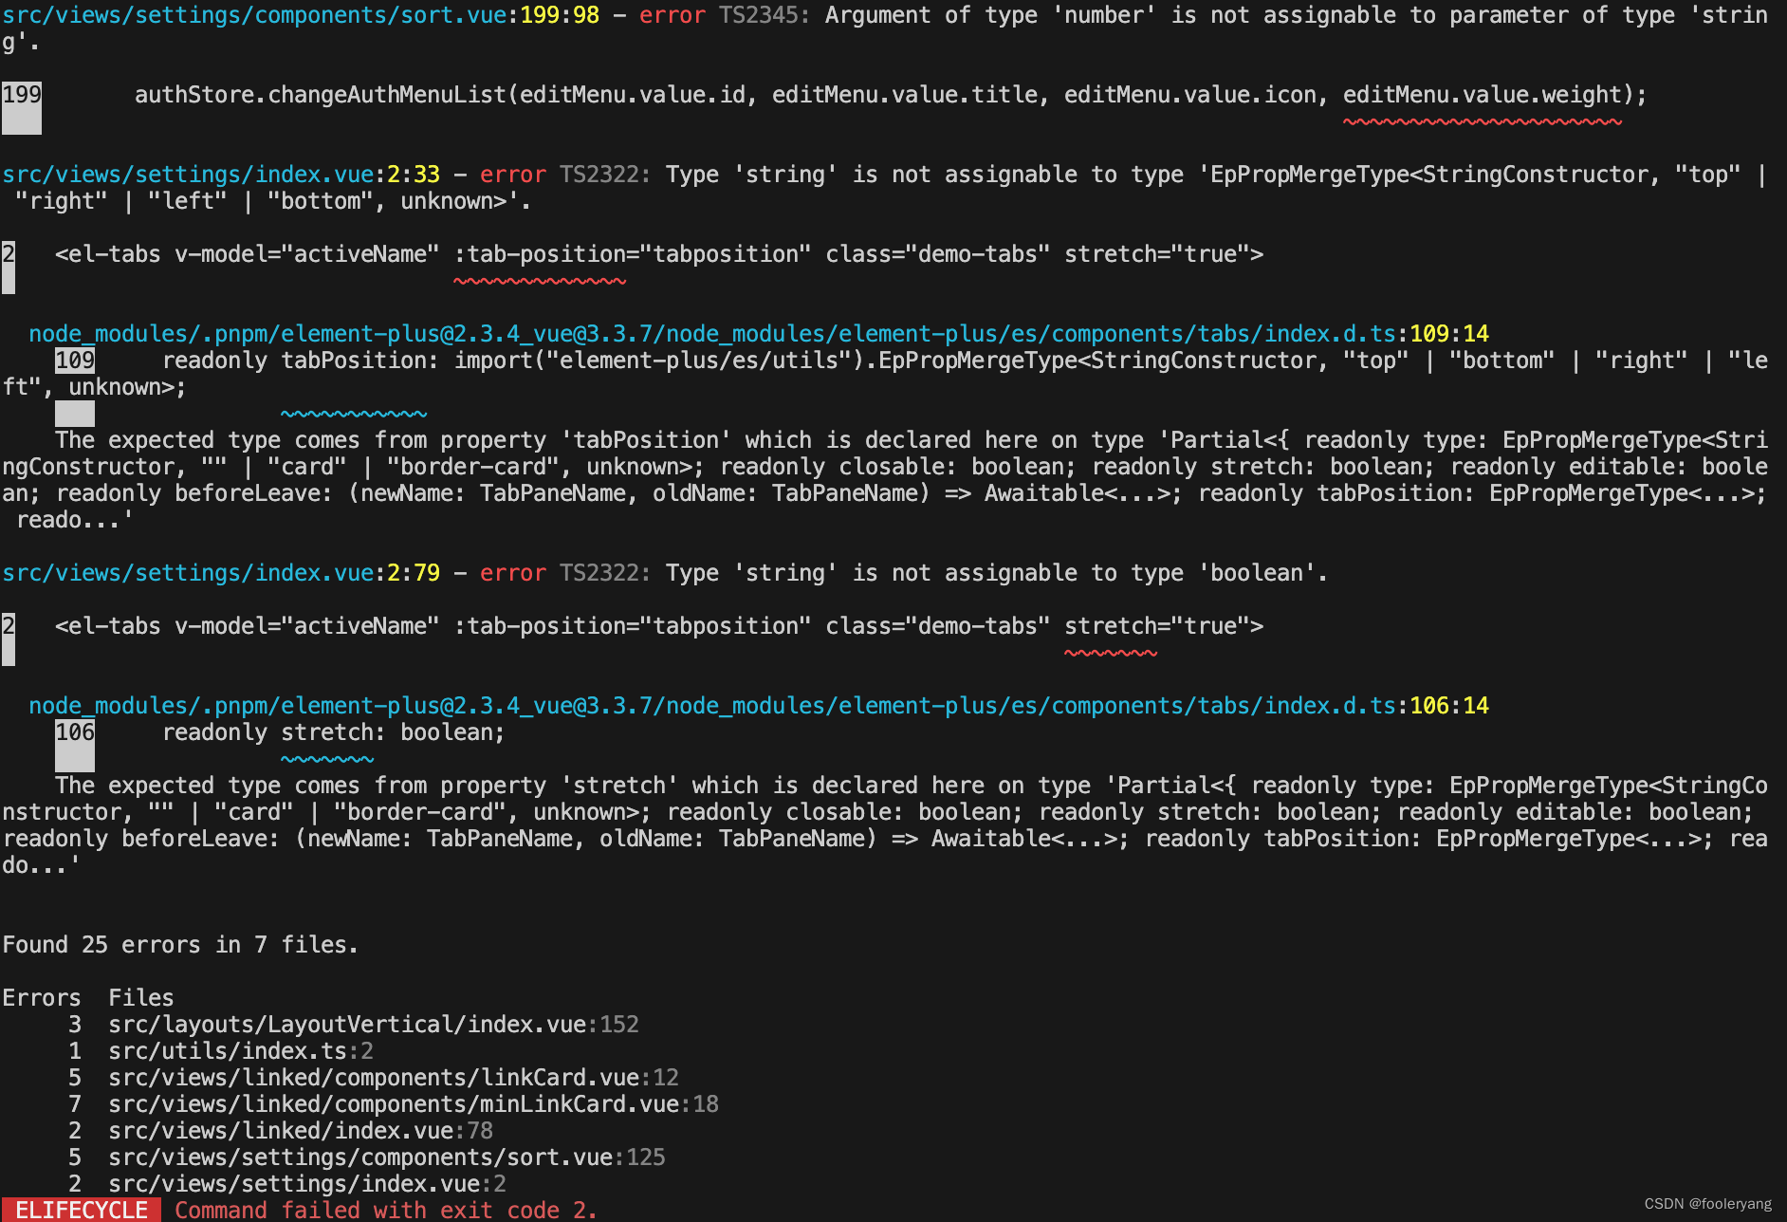Open src/views/linked/index.vue:78 in summary
Screen dimensions: 1787x1222
tap(301, 1131)
